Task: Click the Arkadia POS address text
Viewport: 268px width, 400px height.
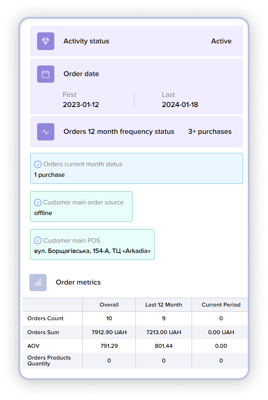Action: (92, 251)
